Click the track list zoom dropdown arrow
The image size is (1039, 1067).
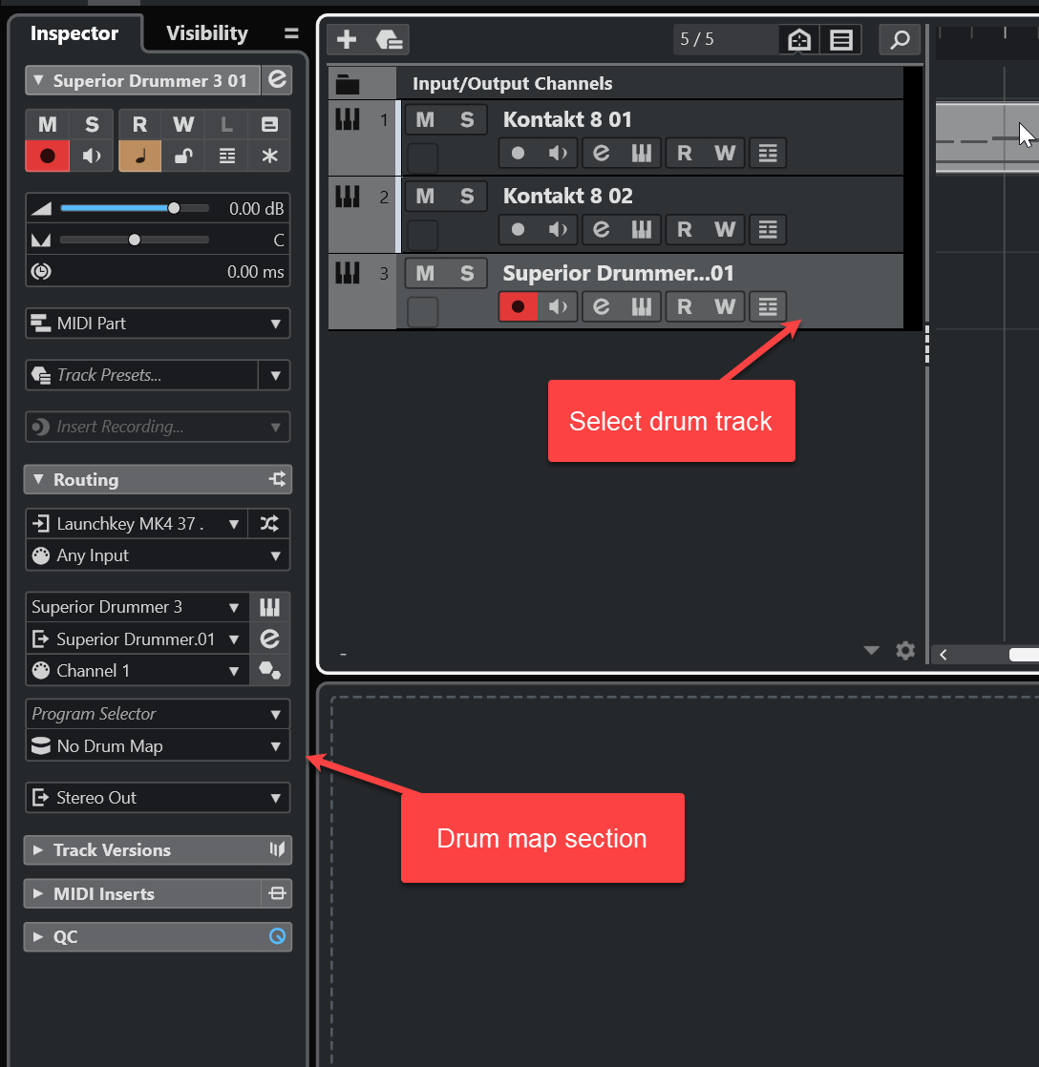871,651
